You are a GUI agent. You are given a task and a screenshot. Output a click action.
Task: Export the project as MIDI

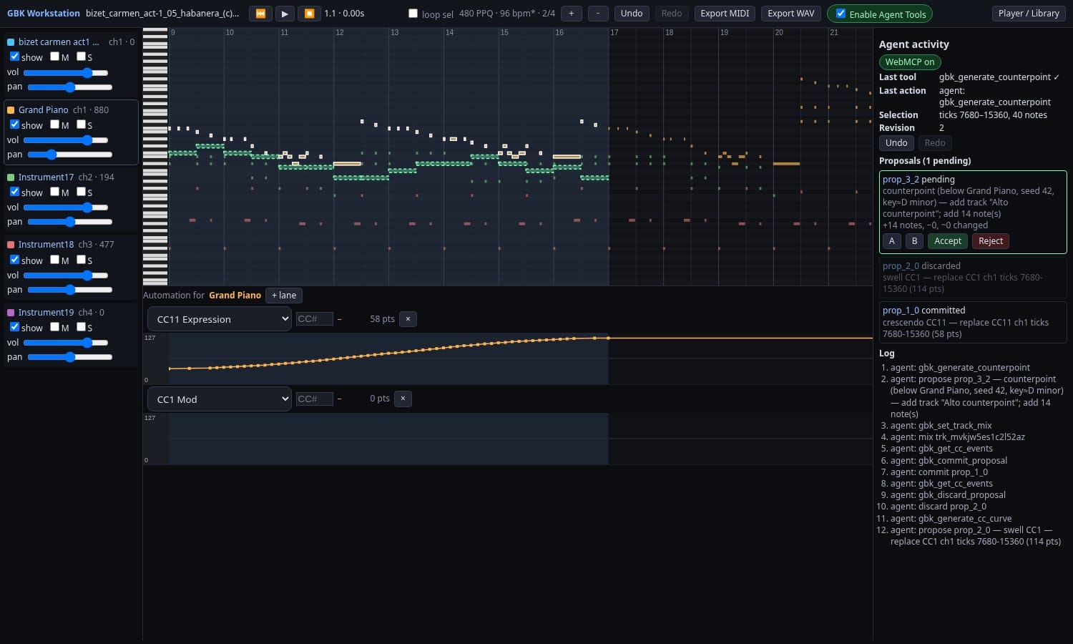[x=725, y=14]
